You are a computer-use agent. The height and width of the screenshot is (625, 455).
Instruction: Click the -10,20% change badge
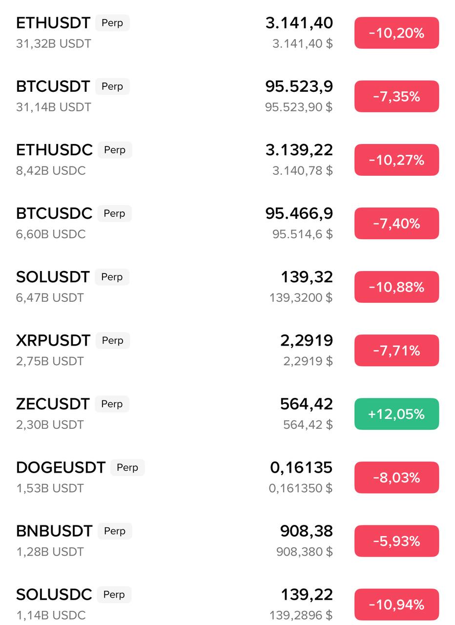(396, 33)
